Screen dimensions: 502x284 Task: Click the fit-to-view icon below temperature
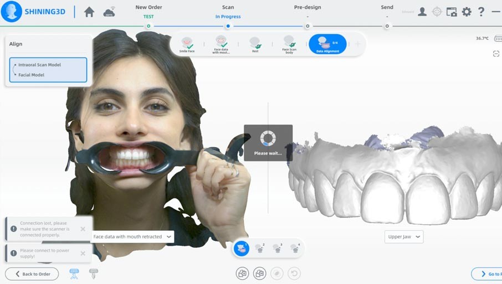[x=496, y=54]
